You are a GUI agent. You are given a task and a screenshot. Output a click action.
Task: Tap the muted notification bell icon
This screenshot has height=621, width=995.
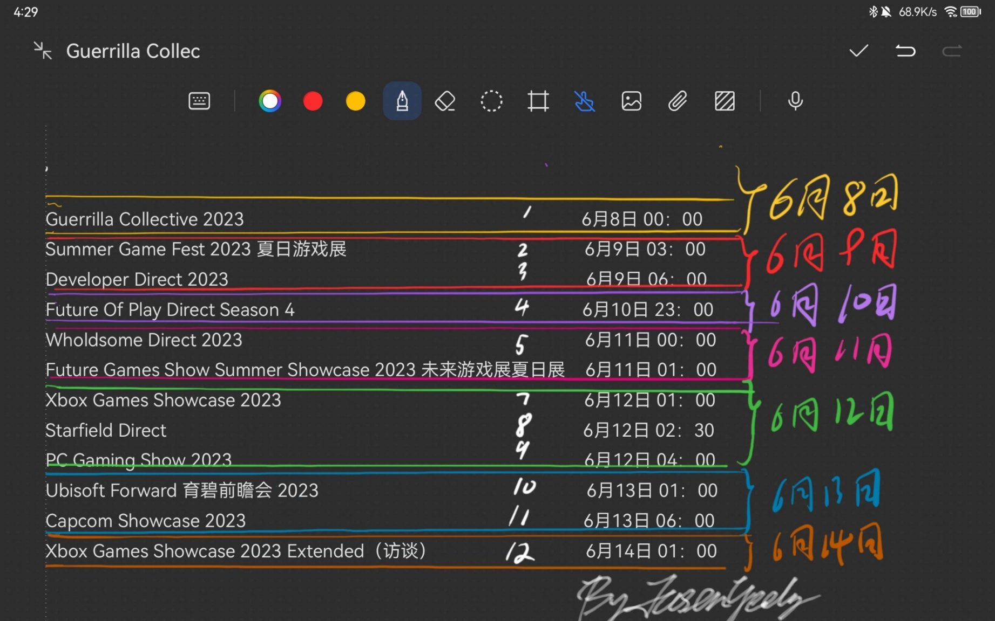tap(886, 11)
